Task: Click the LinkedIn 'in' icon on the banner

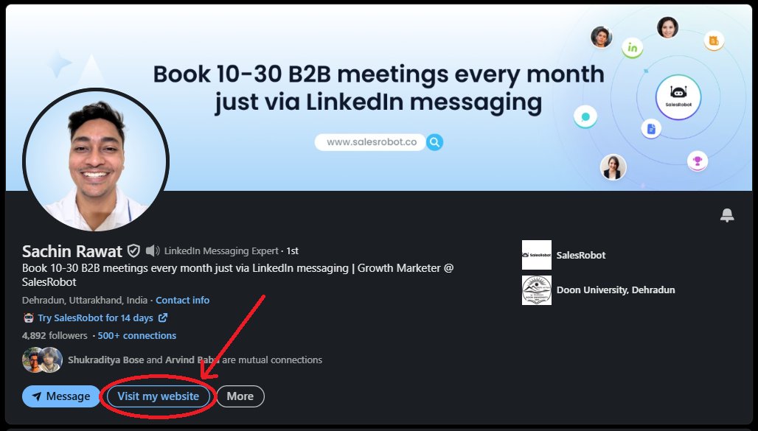Action: [633, 47]
